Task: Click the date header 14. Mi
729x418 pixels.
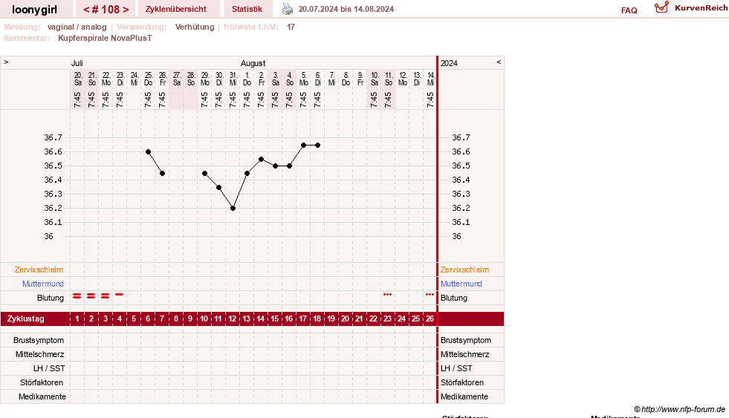Action: pos(431,79)
